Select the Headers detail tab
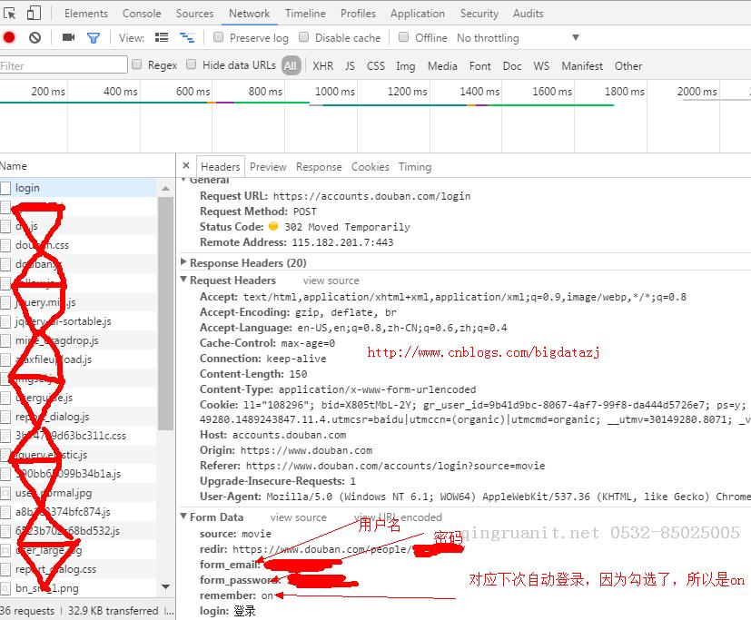 click(x=221, y=167)
